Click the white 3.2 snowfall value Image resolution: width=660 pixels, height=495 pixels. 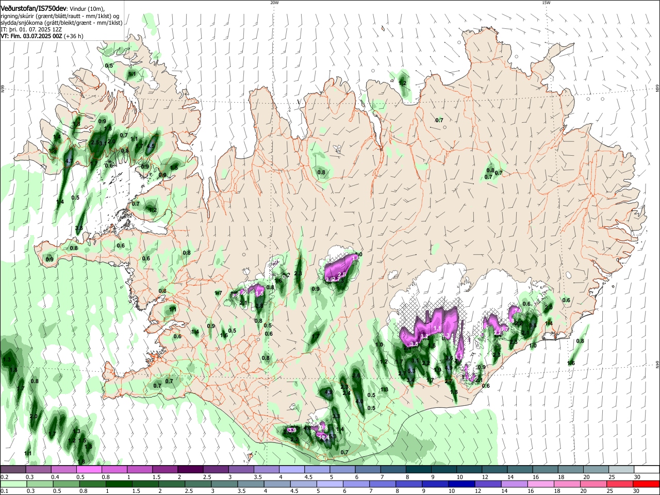pyautogui.click(x=425, y=337)
